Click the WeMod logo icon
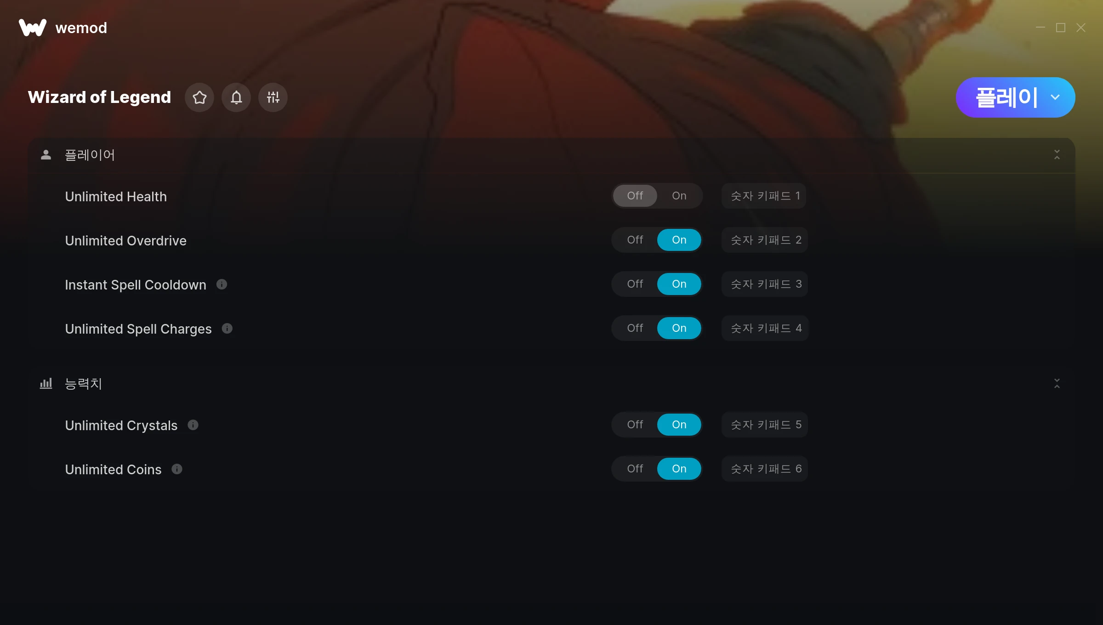The image size is (1103, 625). pyautogui.click(x=33, y=28)
